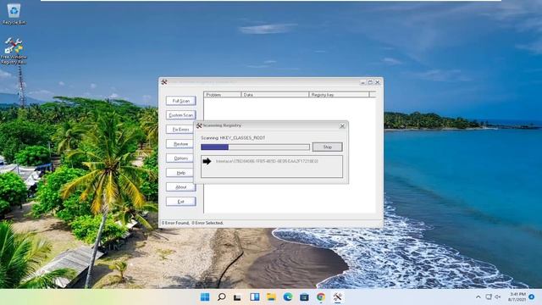Open Help in the registry repair window

point(180,173)
